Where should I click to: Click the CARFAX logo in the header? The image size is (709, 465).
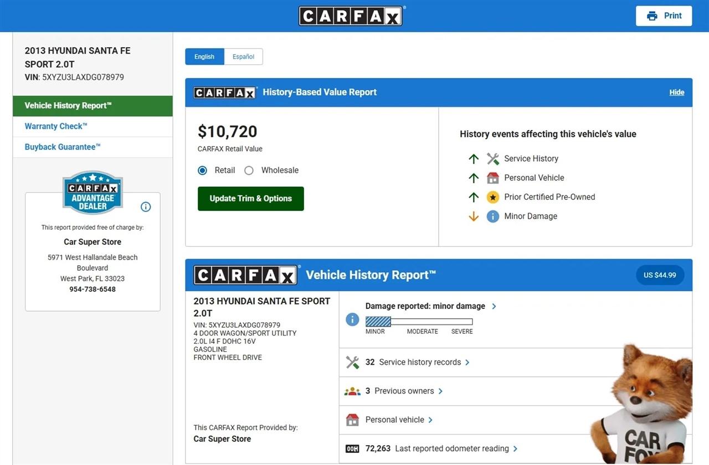tap(351, 15)
